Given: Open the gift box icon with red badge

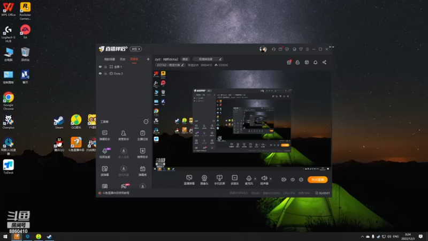Looking at the screenshot, I should [x=289, y=62].
